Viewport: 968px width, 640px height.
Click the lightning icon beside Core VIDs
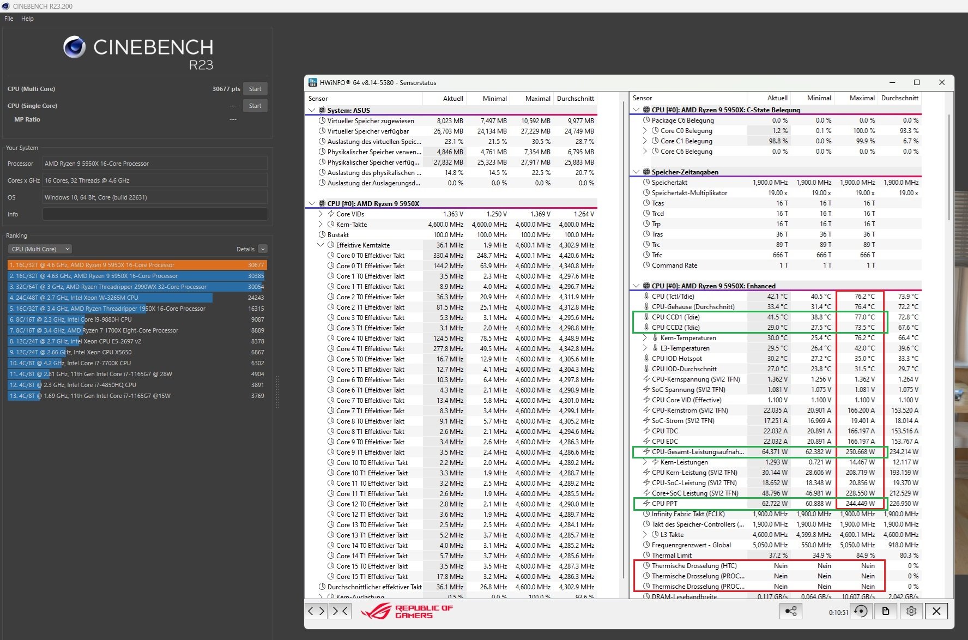[331, 214]
